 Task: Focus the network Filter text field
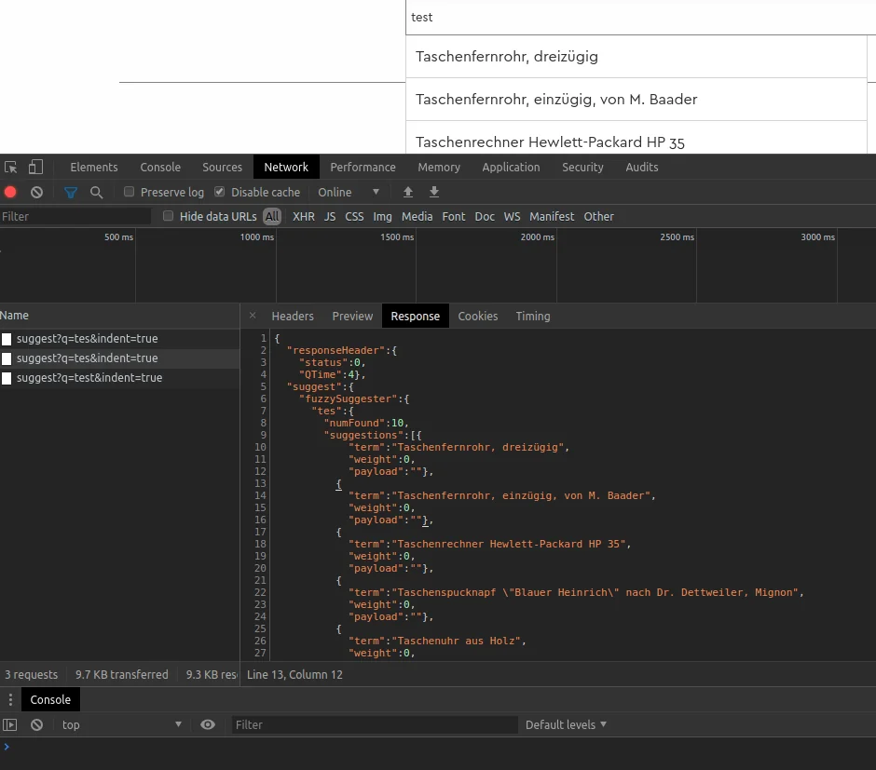click(x=75, y=217)
